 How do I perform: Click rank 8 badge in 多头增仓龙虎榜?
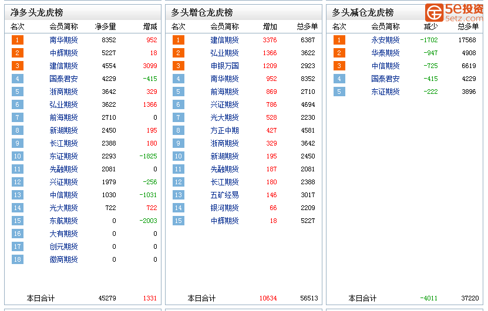[x=179, y=130]
